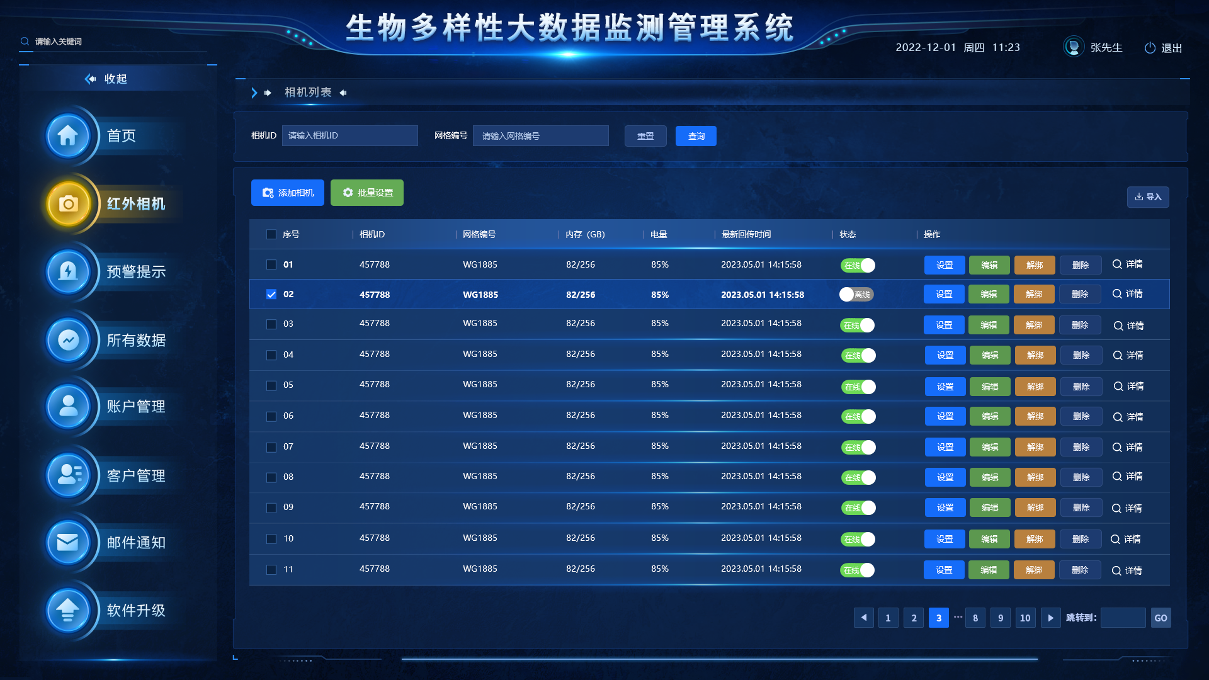Open the all data chart icon
The height and width of the screenshot is (680, 1209).
point(68,340)
